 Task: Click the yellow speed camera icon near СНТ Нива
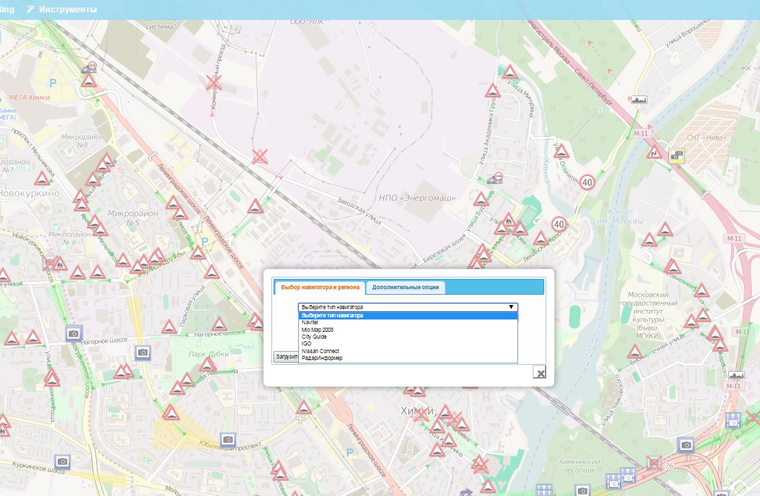pos(677,155)
